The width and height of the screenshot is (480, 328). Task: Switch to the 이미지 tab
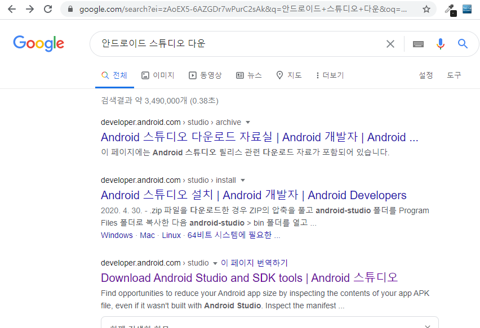pyautogui.click(x=158, y=75)
